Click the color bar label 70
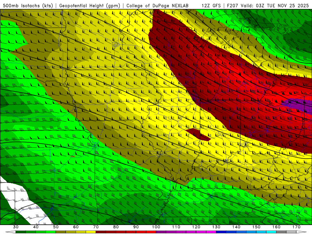 point(96,227)
